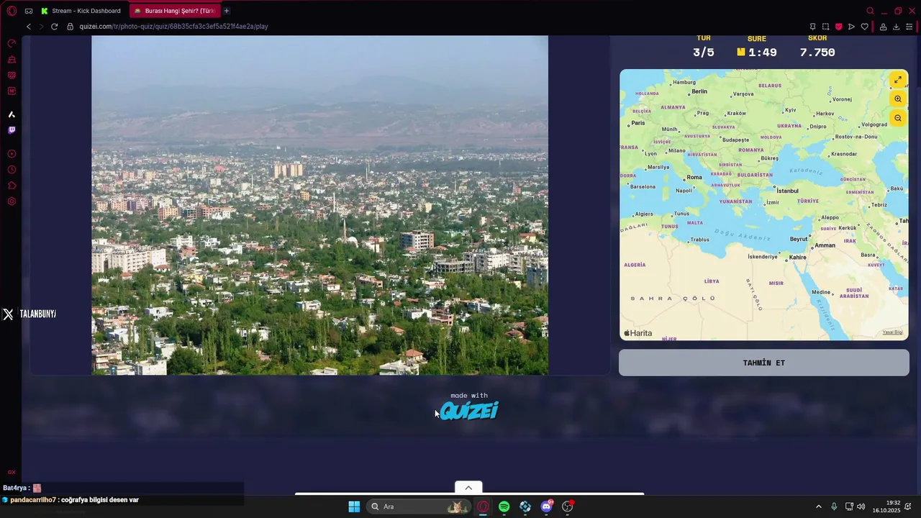Click the TAHMİN ET guess button
The height and width of the screenshot is (518, 921).
point(764,363)
